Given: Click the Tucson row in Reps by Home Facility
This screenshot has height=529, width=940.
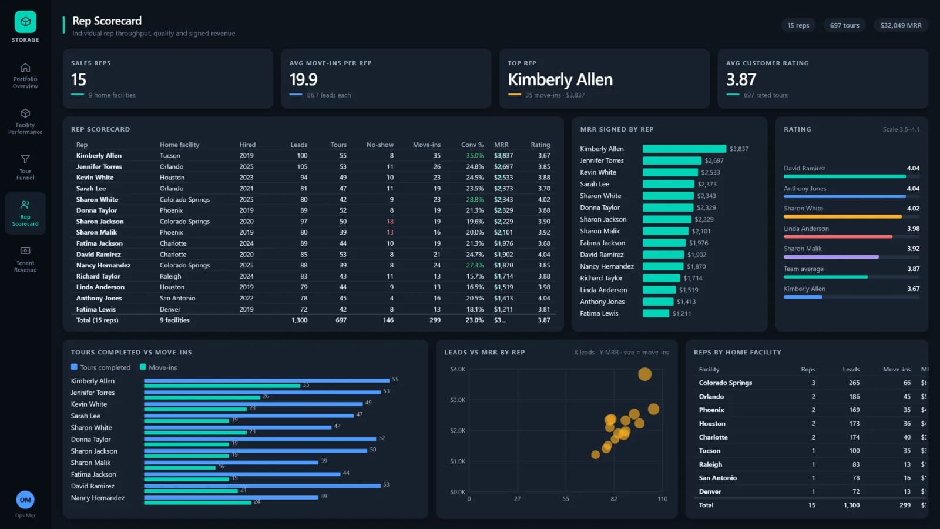Looking at the screenshot, I should coord(811,451).
